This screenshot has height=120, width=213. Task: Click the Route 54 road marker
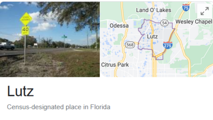tap(165, 23)
